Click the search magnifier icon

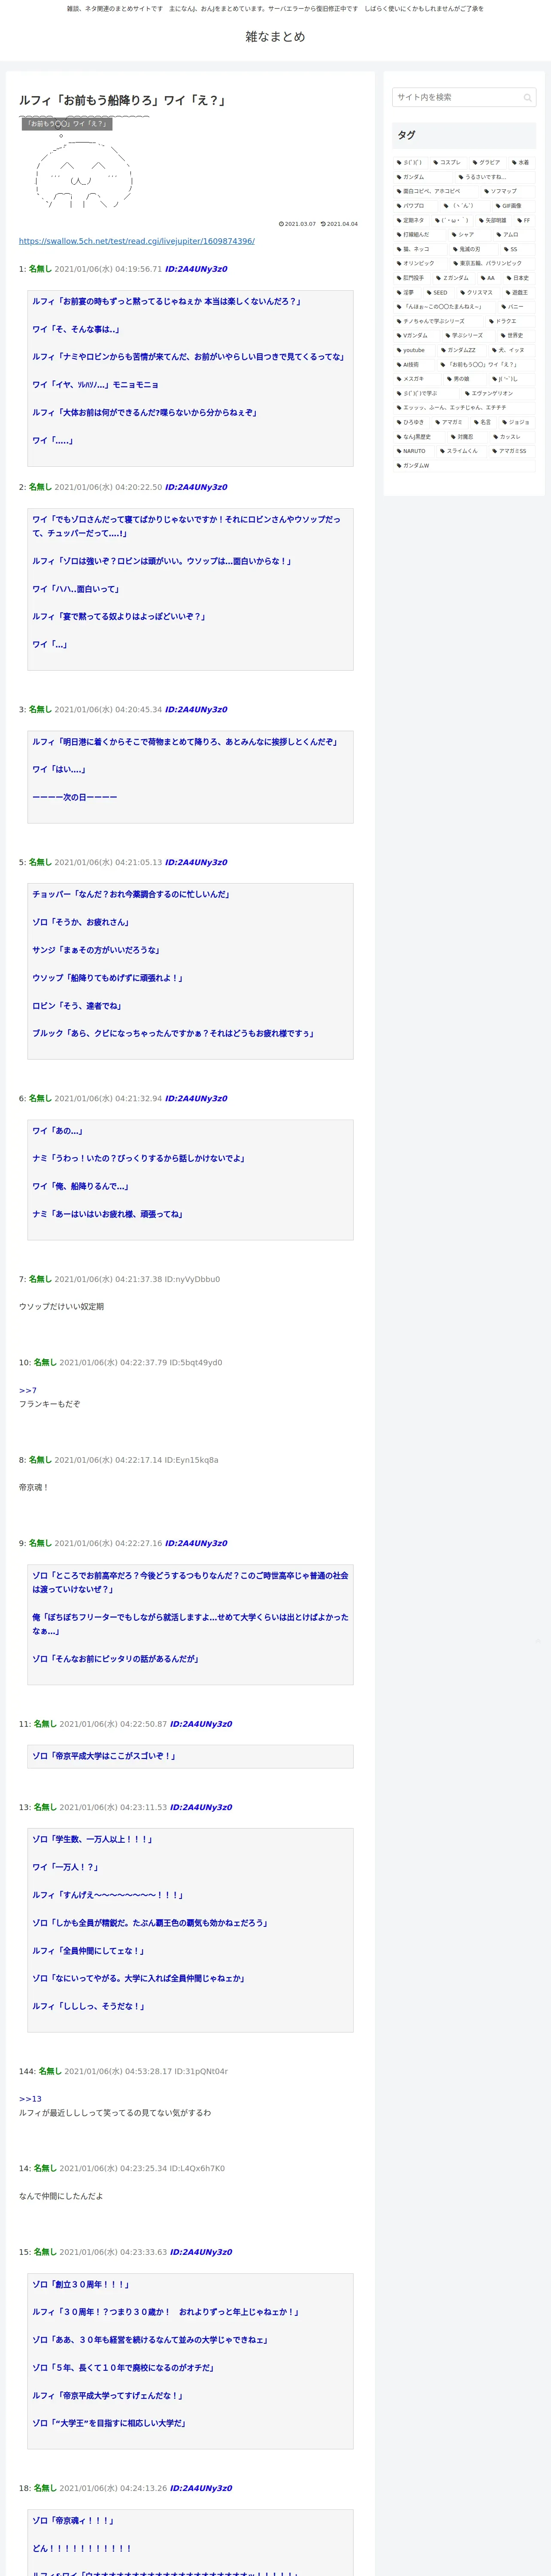527,98
